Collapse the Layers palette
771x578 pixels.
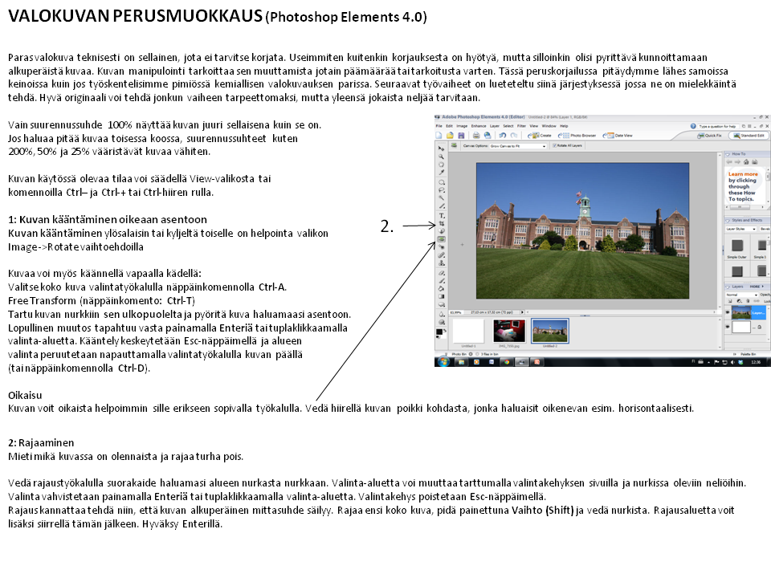728,287
